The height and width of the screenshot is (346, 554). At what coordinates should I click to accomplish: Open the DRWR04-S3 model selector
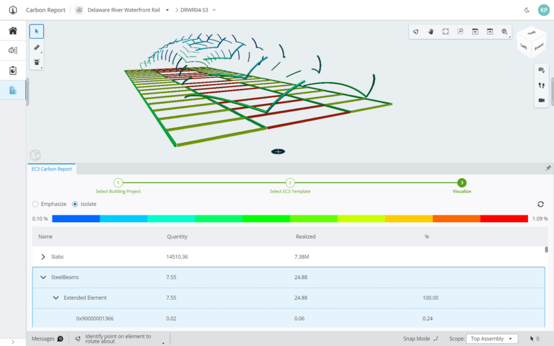click(x=196, y=9)
